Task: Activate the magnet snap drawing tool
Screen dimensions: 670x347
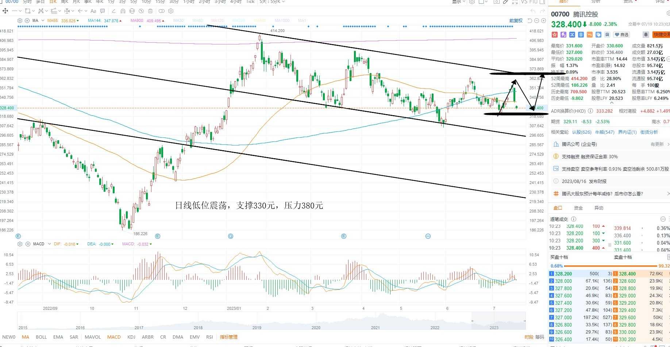Action: (123, 11)
